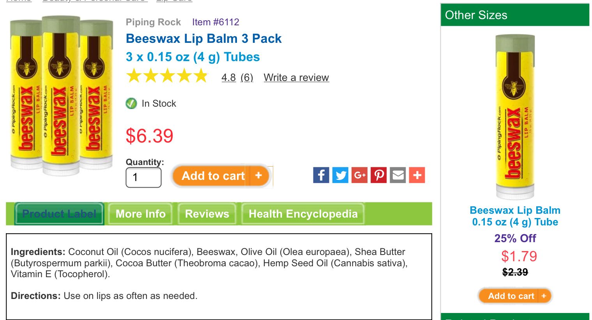The width and height of the screenshot is (592, 320).
Task: Share product via email icon
Action: click(x=398, y=175)
